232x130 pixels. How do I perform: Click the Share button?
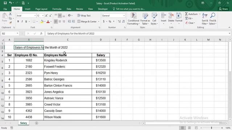223,9
